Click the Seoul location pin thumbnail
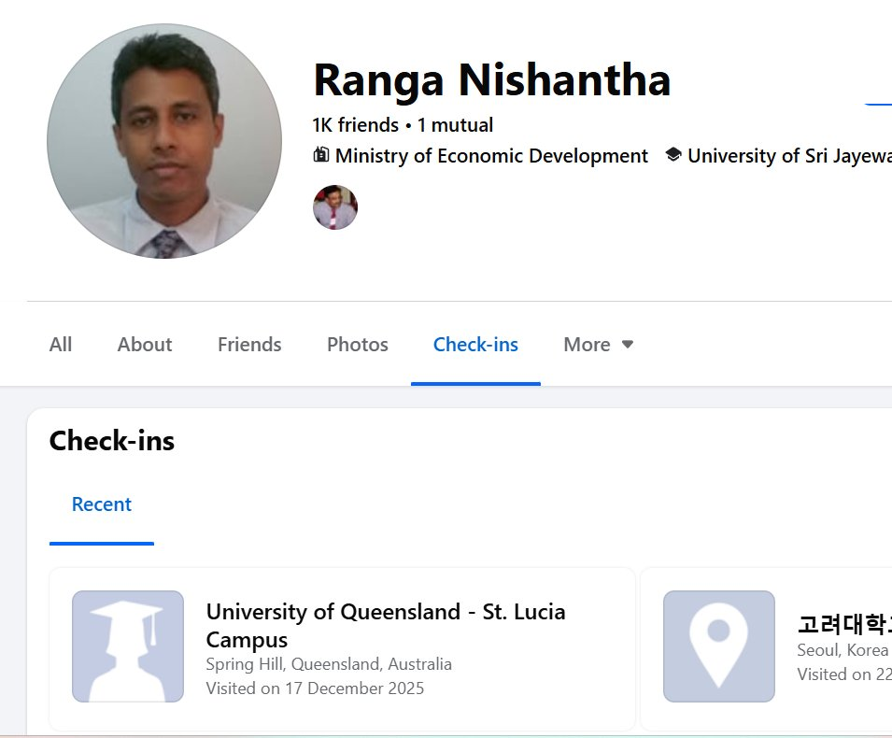Screen dimensions: 892x738 coord(719,646)
